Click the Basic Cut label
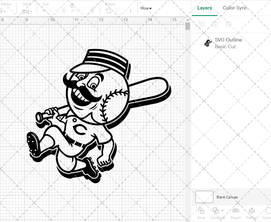This screenshot has height=222, width=271. pos(225,47)
